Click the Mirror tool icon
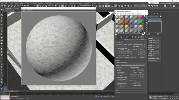Viewport: 179px width, 100px height. pos(93,6)
